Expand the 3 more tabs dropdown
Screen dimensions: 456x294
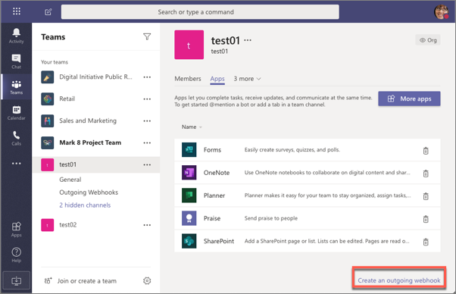pos(247,79)
